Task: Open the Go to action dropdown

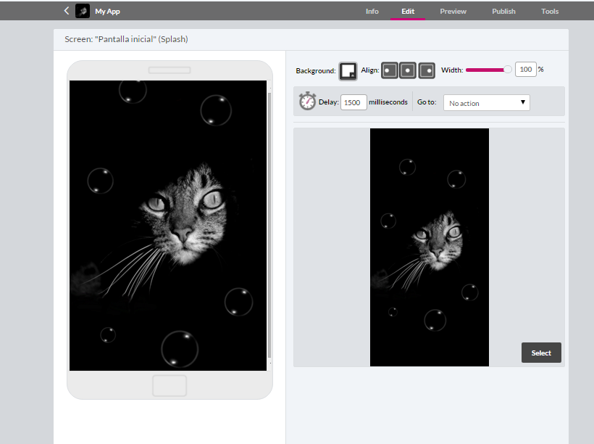Action: tap(486, 103)
